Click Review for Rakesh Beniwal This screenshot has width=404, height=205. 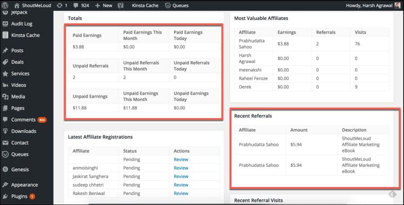tap(181, 193)
